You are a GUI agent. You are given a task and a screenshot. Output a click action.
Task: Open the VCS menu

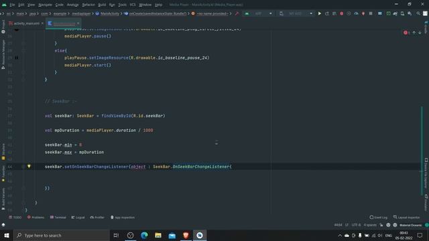(133, 5)
